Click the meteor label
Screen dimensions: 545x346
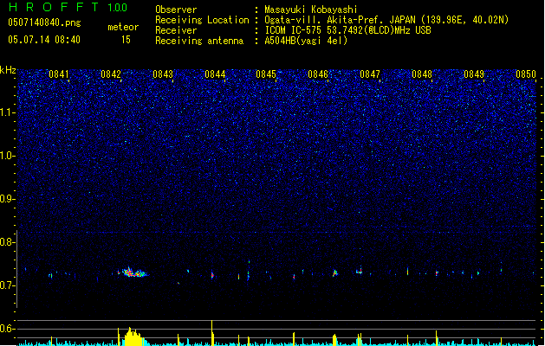pos(123,27)
